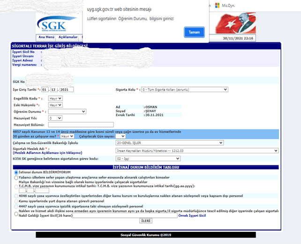Click the İLERİ button
This screenshot has width=301, height=244.
146,221
